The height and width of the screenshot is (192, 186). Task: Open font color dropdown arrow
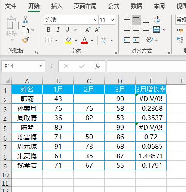[x=92, y=40]
